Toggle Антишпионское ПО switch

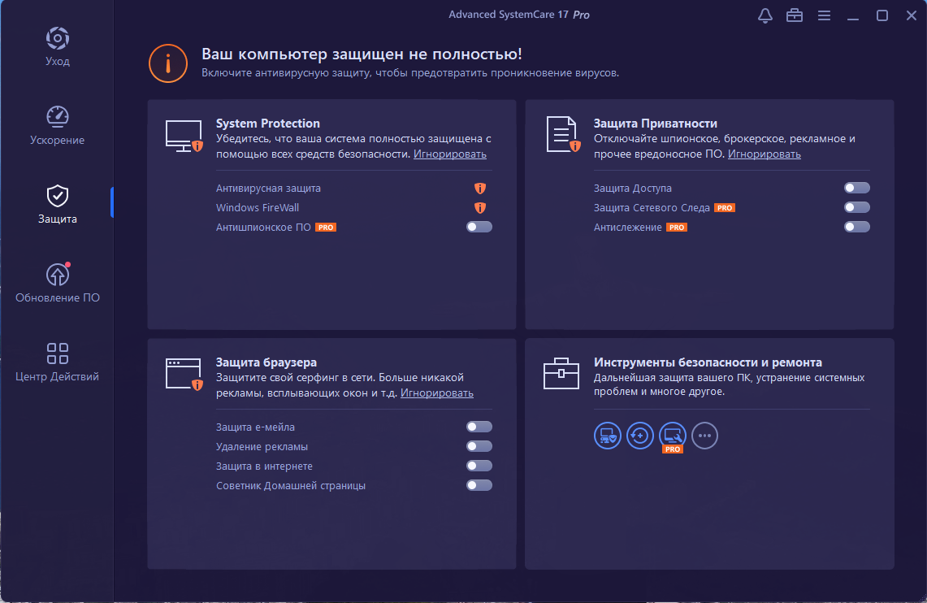tap(479, 227)
